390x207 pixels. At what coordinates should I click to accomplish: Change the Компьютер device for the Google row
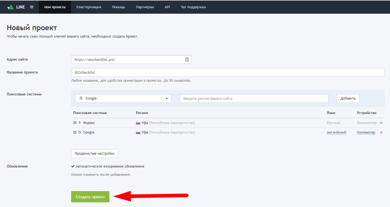(366, 132)
